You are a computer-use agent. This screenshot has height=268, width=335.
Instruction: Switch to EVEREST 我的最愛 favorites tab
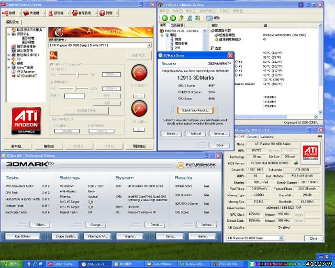click(177, 26)
